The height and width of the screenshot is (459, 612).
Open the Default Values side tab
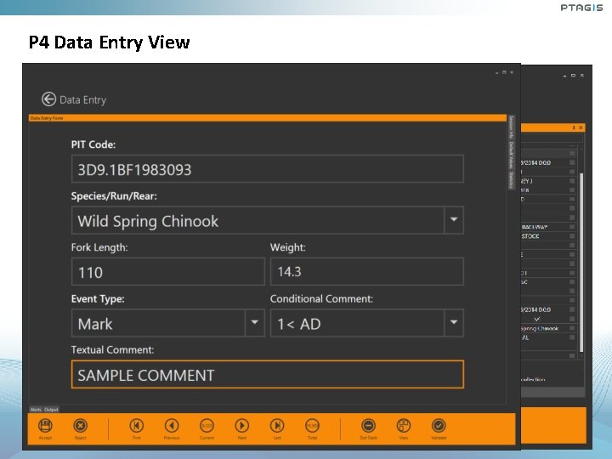511,155
